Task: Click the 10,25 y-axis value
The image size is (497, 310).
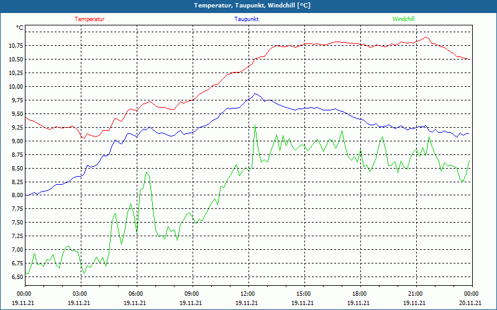Action: point(16,73)
